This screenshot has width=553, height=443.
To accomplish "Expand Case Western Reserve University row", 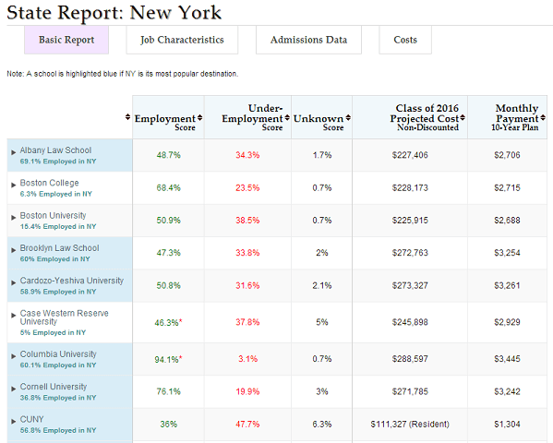I will tap(14, 316).
